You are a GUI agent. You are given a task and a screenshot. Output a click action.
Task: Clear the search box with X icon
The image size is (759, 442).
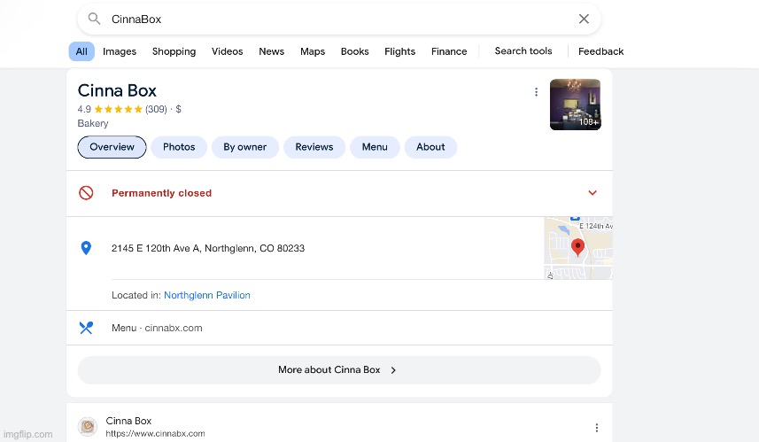coord(584,19)
